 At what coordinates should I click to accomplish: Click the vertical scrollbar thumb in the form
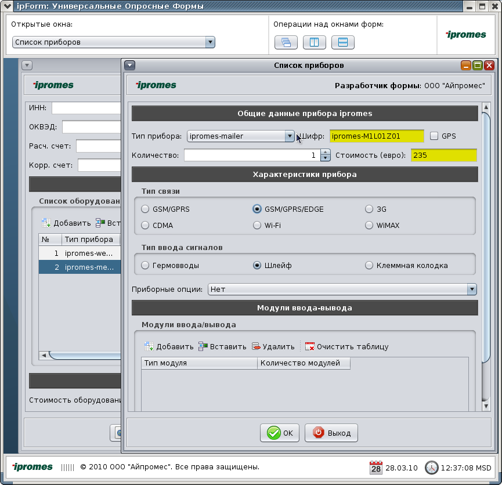click(x=486, y=237)
